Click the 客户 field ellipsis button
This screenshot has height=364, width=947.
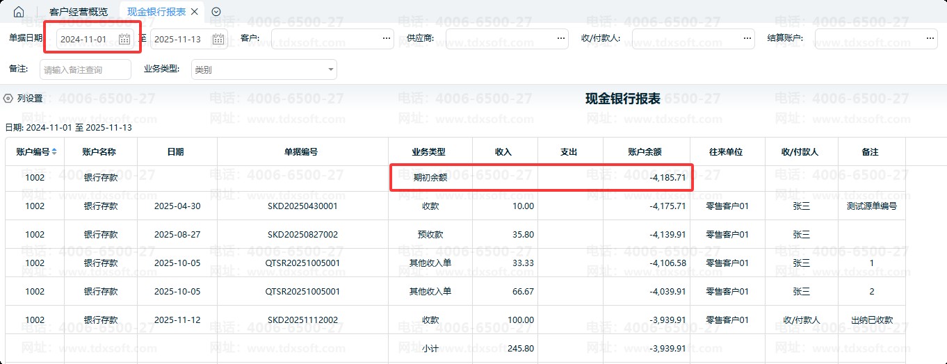[386, 39]
